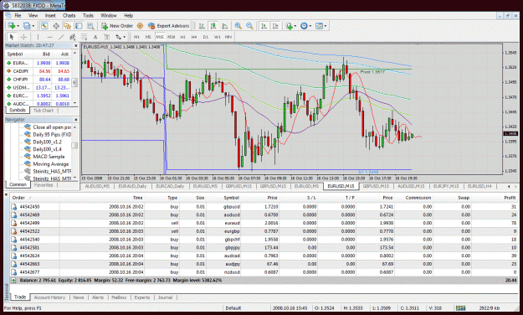This screenshot has height=315, width=523.
Task: Switch chart to line chart type
Action: [x=225, y=26]
